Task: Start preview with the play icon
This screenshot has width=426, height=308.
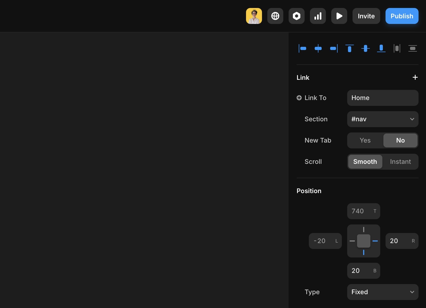Action: (339, 16)
